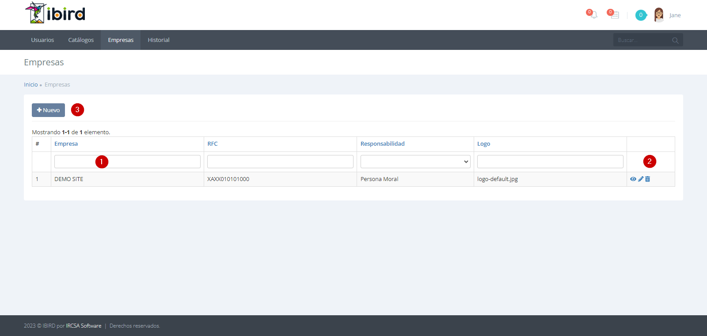This screenshot has height=336, width=707.
Task: Click the Nuevo button
Action: 48,110
